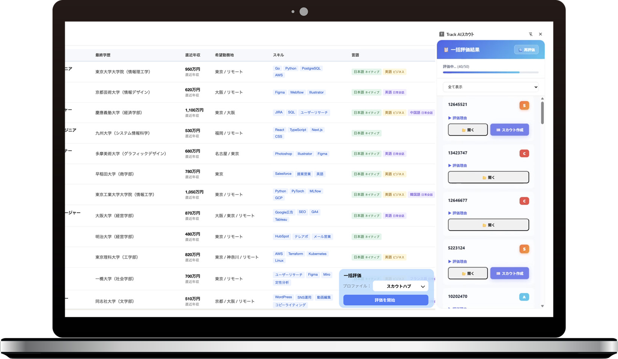Expand 評価理由 for candidate 13423747
The height and width of the screenshot is (359, 618).
point(457,166)
